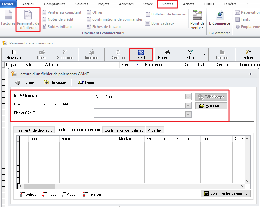
Task: Click the Imprimer button in CAMT dialog
Action: coord(25,82)
